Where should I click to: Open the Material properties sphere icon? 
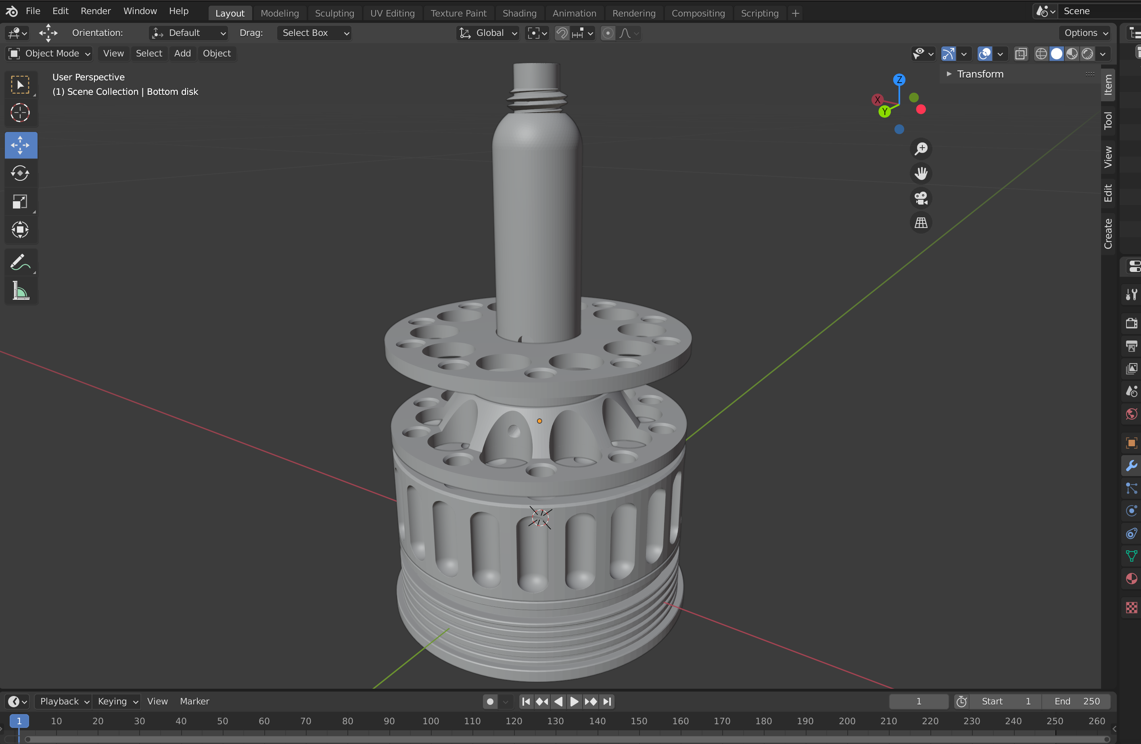click(x=1131, y=579)
